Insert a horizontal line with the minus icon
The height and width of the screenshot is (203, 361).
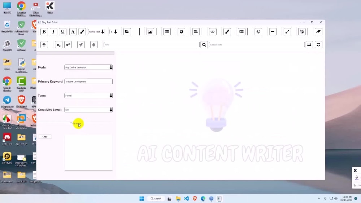click(273, 32)
